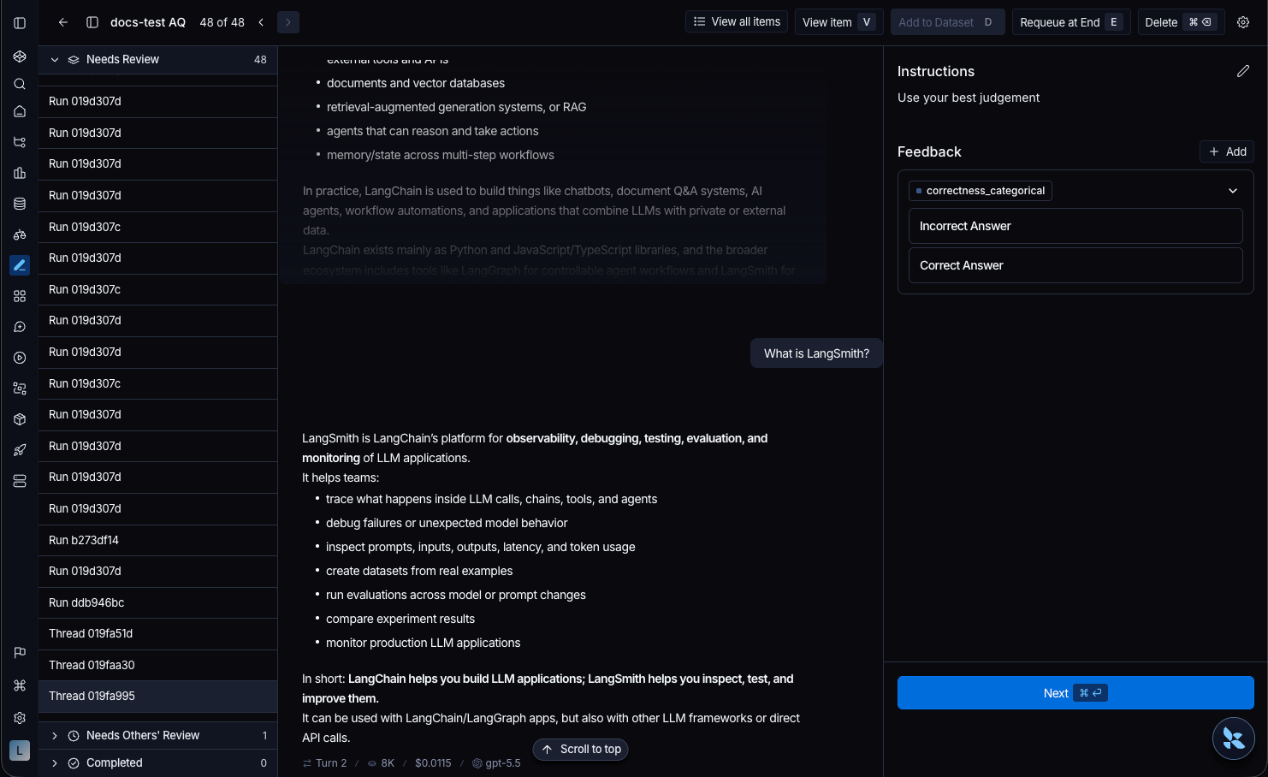1268x777 pixels.
Task: Select the Incorrect Answer option
Action: click(1075, 226)
